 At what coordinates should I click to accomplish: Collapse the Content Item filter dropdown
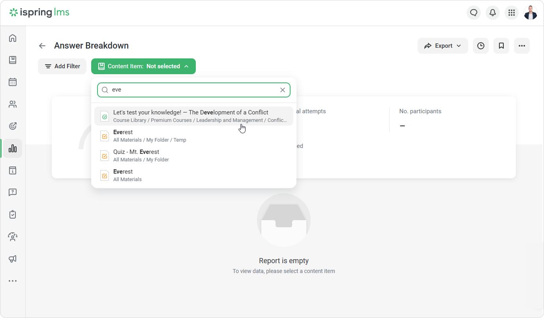tap(143, 66)
